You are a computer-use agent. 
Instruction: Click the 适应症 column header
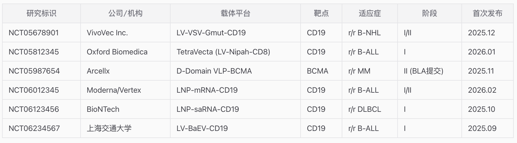click(370, 14)
